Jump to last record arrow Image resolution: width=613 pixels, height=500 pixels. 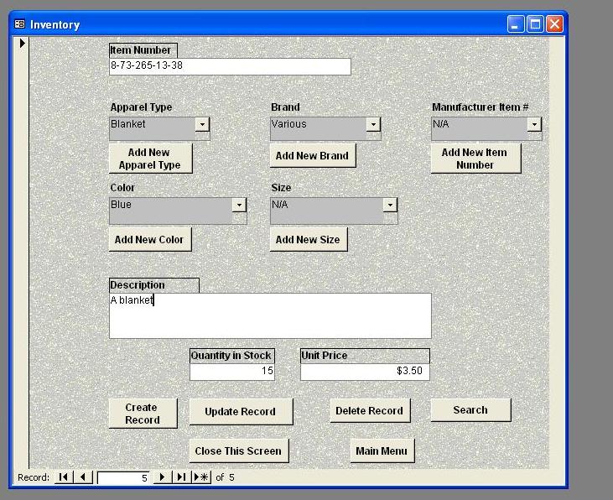pos(181,477)
